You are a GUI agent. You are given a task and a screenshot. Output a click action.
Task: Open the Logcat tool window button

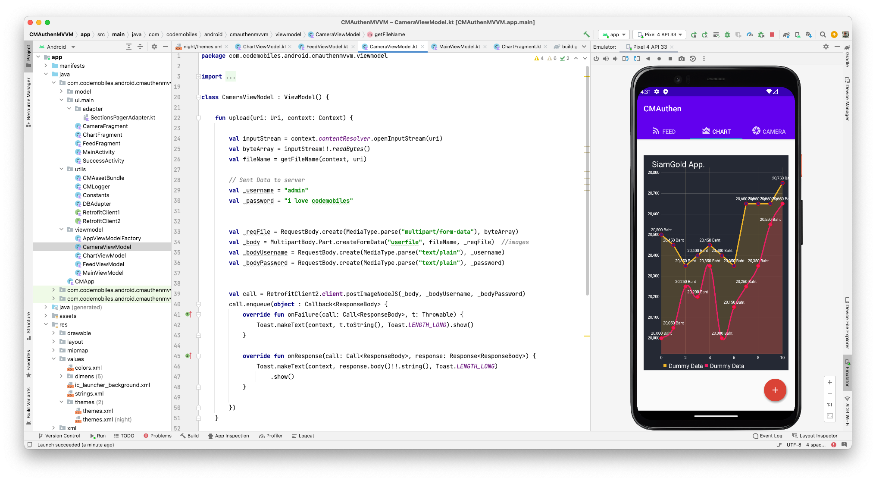pos(303,436)
